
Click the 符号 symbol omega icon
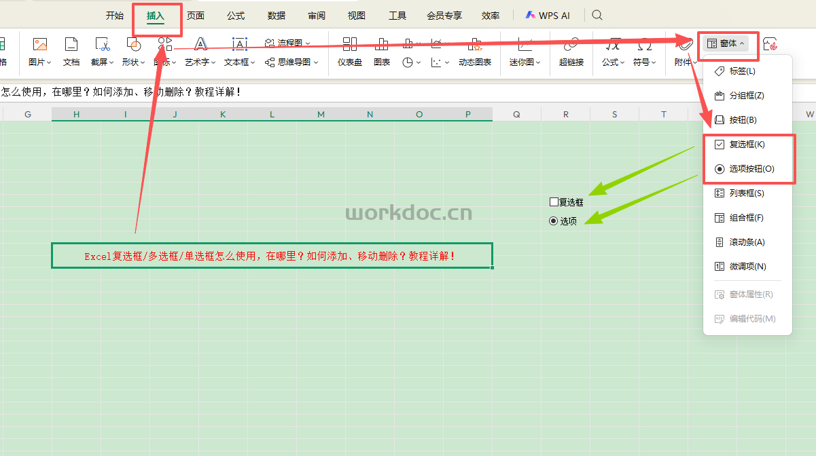(x=645, y=45)
